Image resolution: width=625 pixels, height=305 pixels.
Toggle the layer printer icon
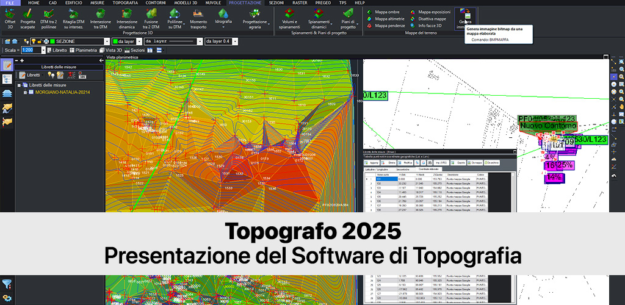click(46, 41)
